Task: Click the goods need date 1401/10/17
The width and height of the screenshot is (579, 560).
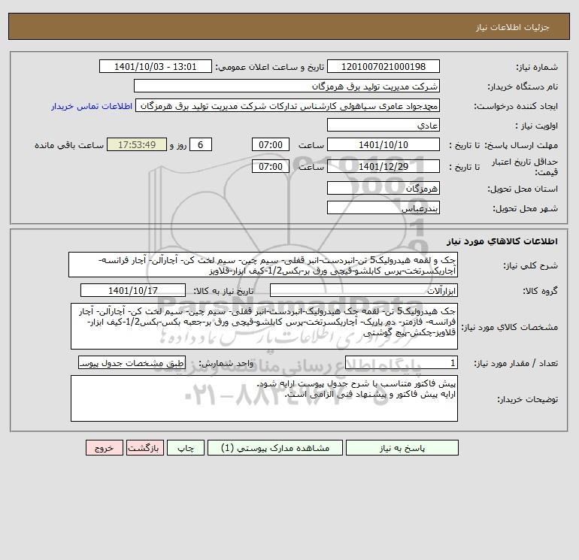Action: [x=133, y=290]
